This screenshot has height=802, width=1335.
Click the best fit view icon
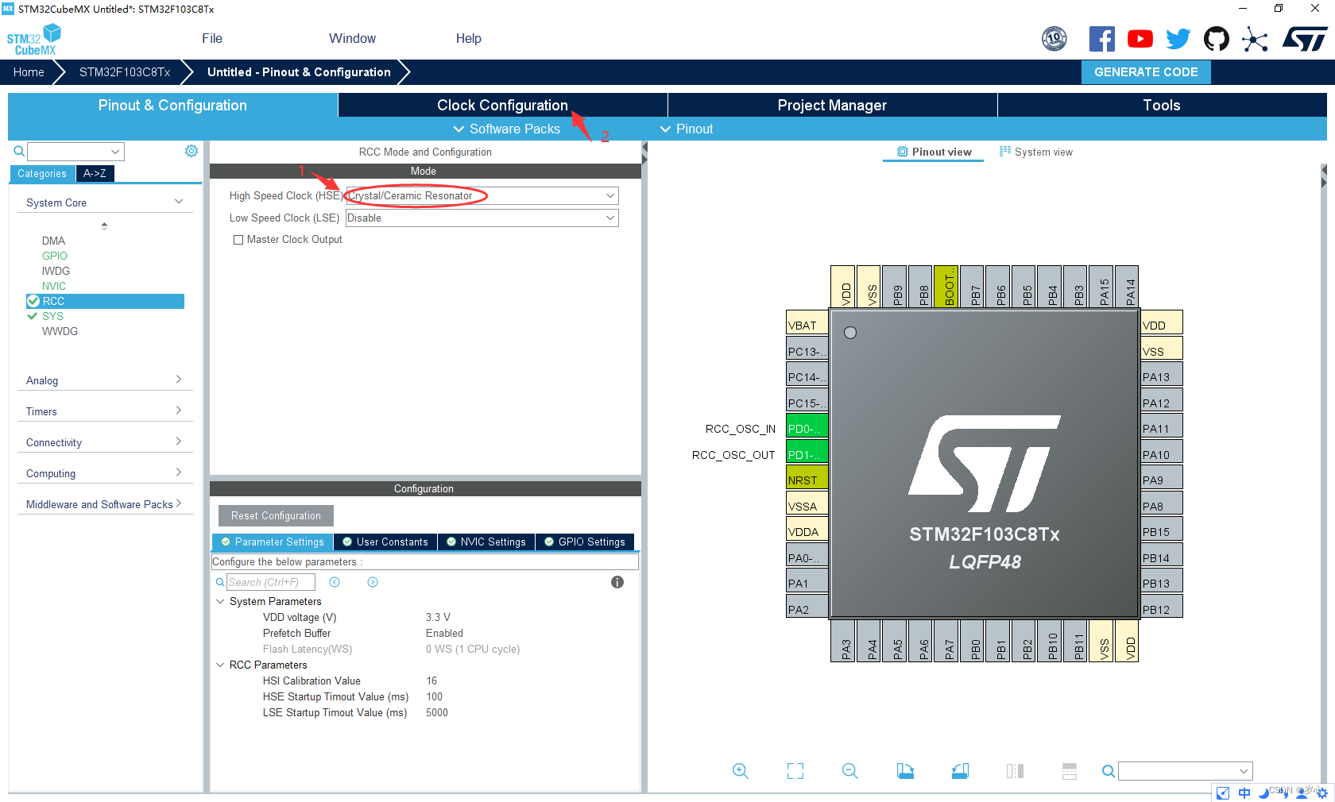pos(795,771)
